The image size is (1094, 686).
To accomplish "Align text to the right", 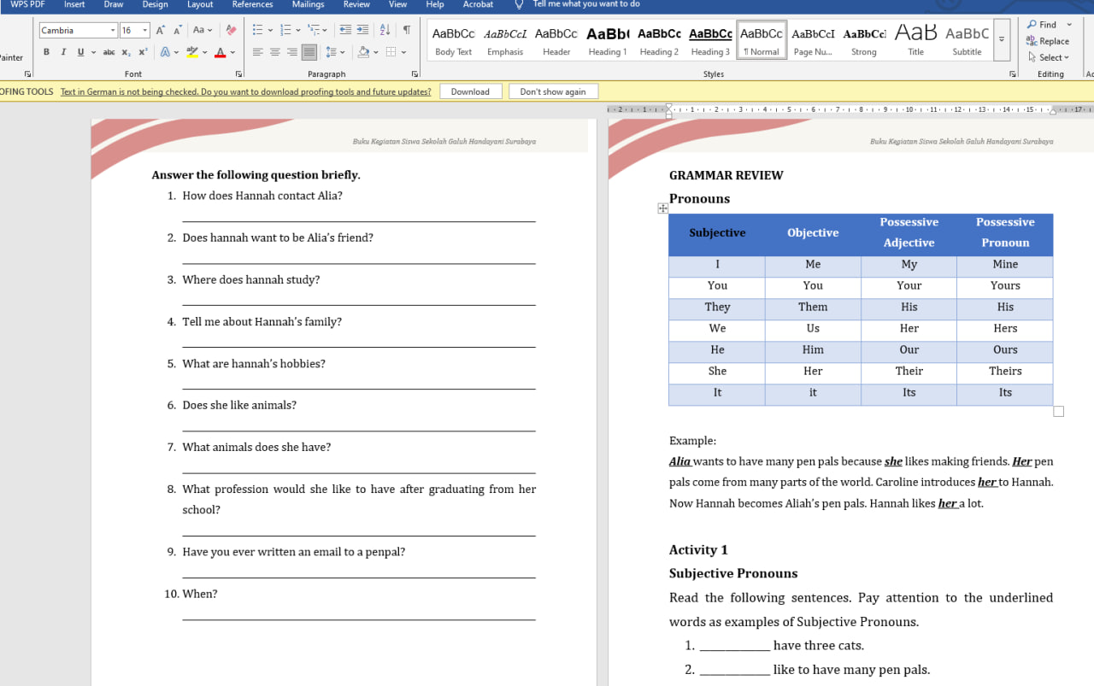I will click(291, 52).
